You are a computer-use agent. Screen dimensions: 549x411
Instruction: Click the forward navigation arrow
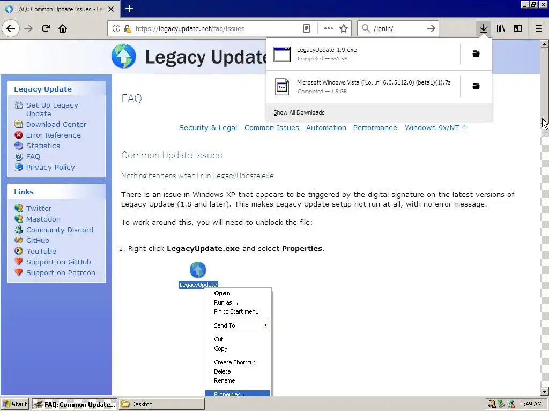[28, 28]
